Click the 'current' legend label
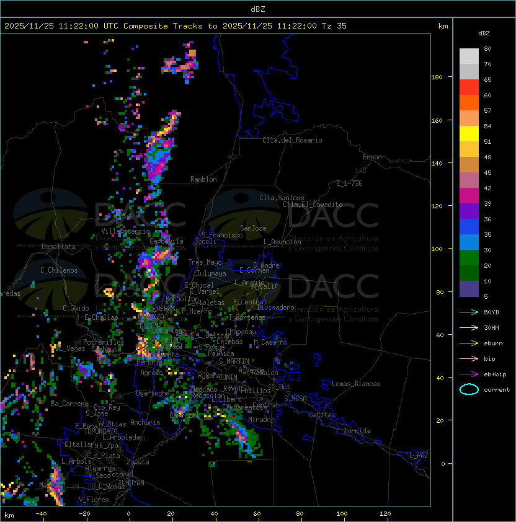 click(497, 389)
